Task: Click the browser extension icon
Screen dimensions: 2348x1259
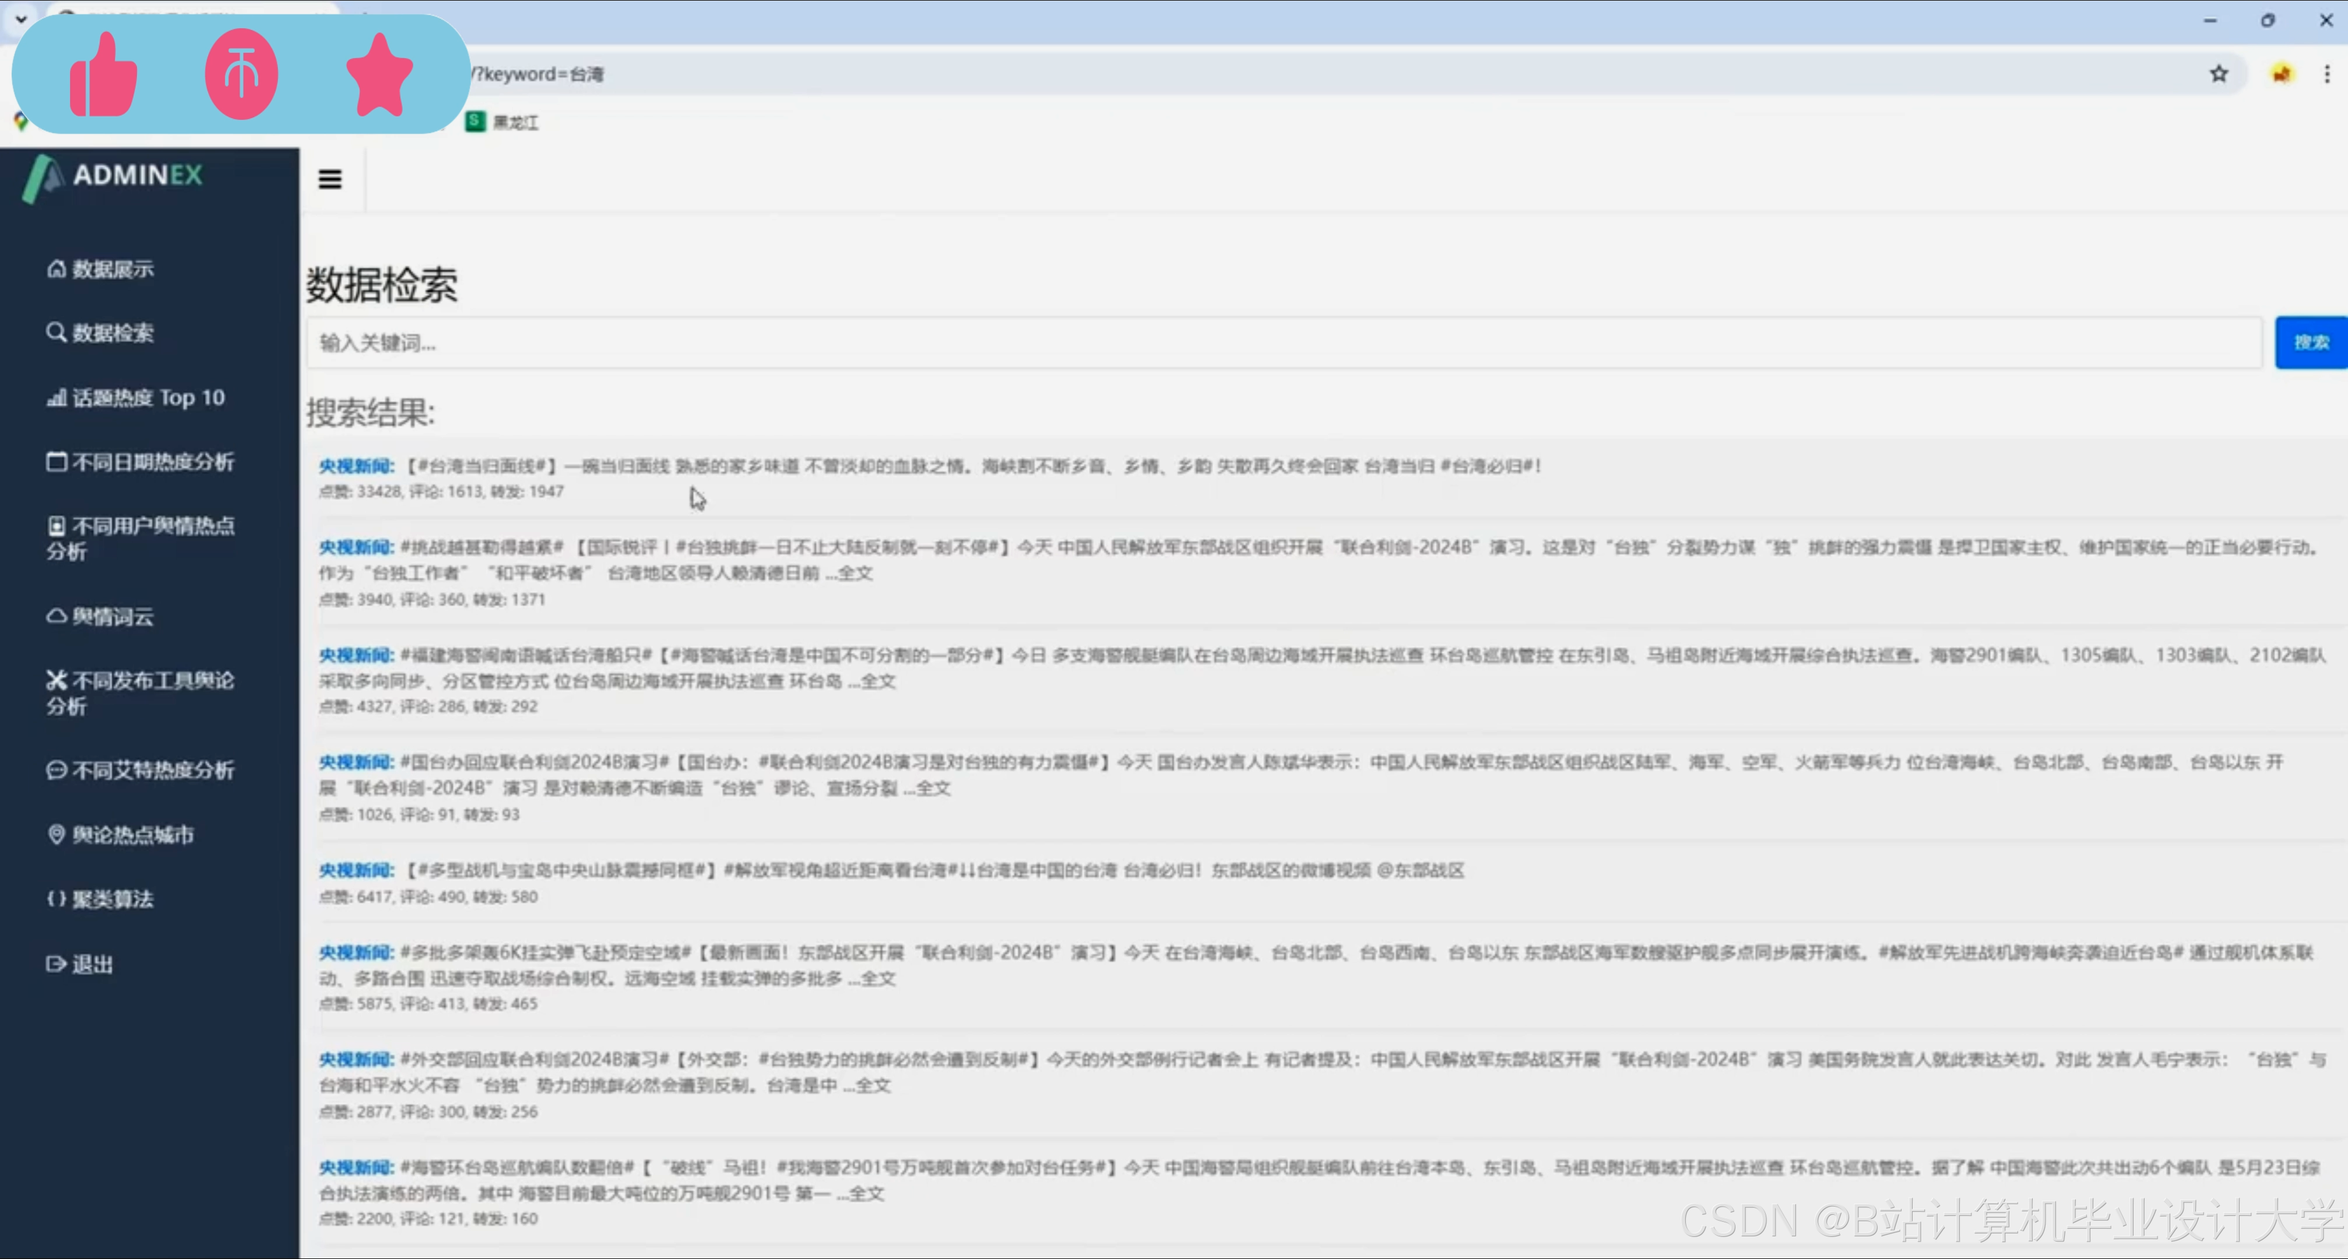Action: coord(2280,74)
